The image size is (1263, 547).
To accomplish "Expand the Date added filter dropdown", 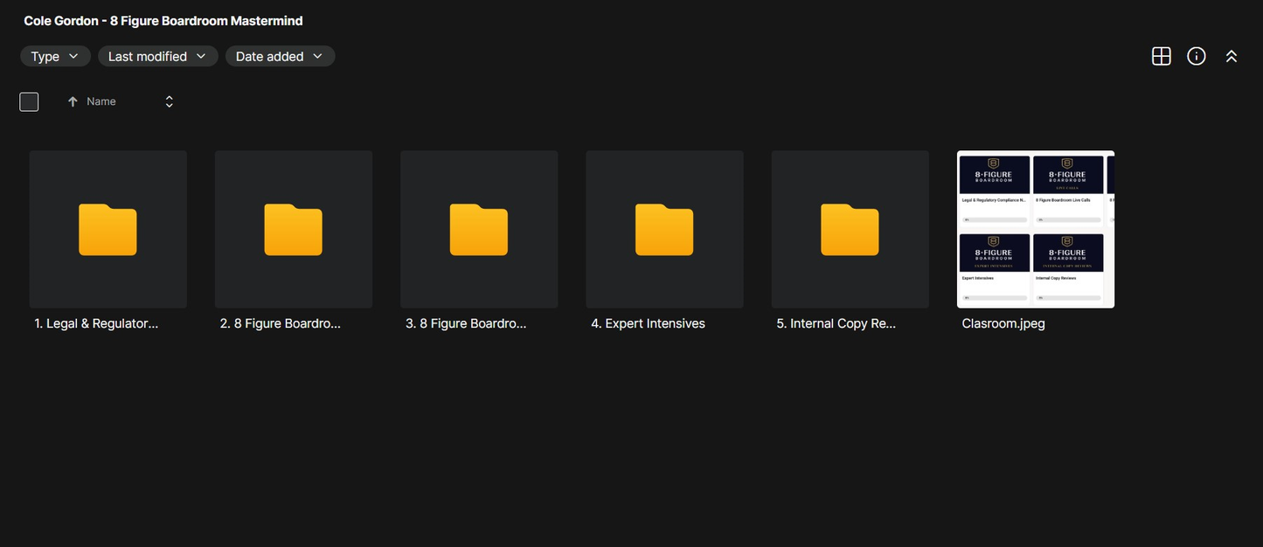I will (x=280, y=56).
